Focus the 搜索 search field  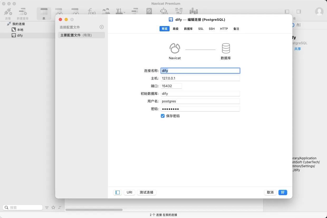pyautogui.click(x=23, y=207)
